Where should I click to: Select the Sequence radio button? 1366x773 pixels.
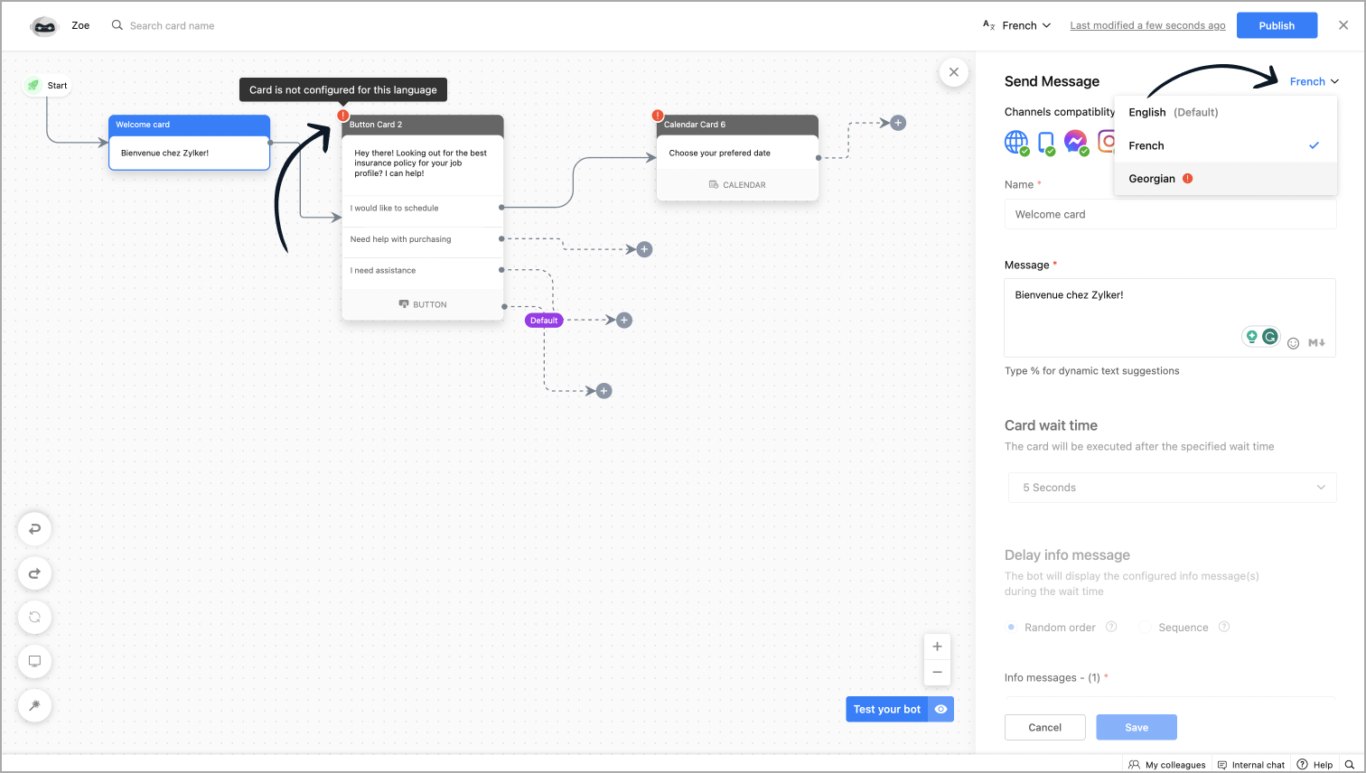click(1145, 627)
